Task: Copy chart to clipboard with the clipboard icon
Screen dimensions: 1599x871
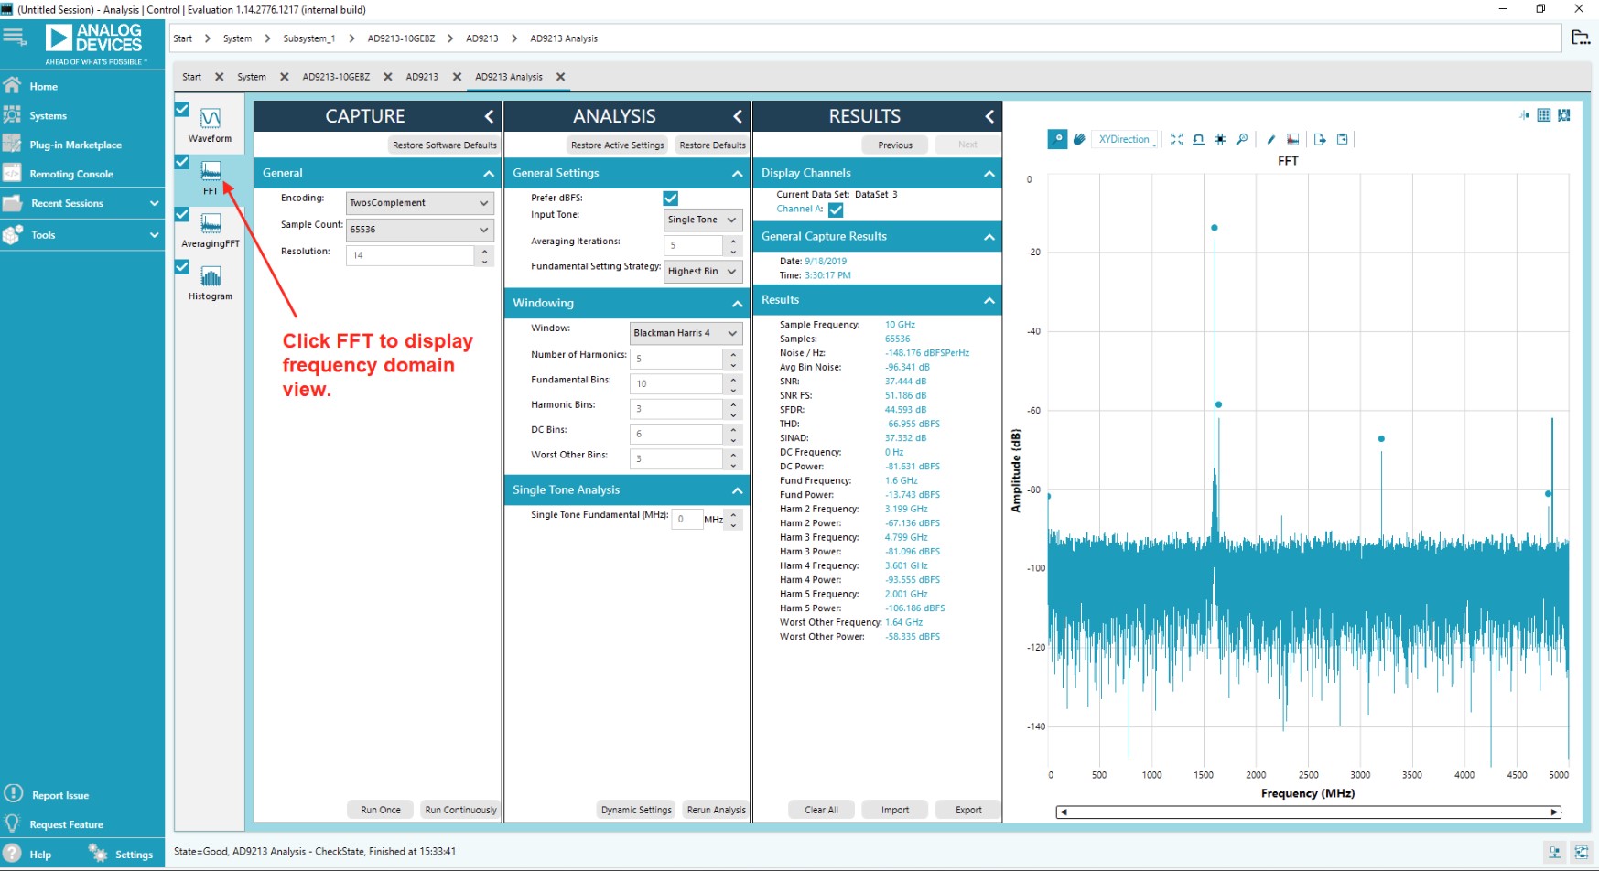Action: pyautogui.click(x=1343, y=139)
